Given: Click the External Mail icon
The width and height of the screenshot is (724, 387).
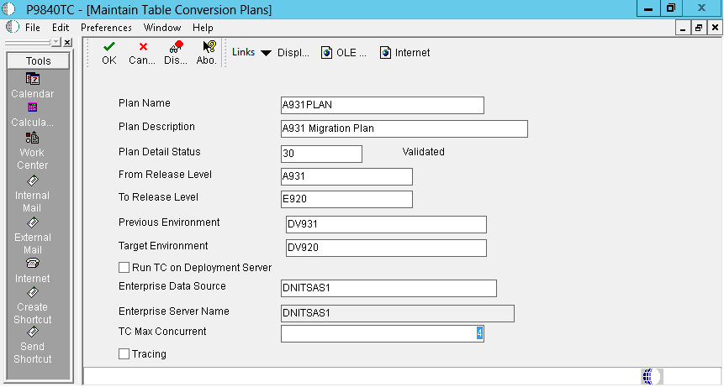Looking at the screenshot, I should click(33, 222).
